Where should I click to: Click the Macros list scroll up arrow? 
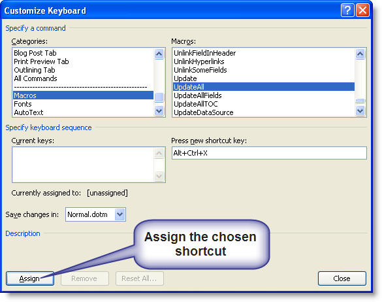[360, 54]
